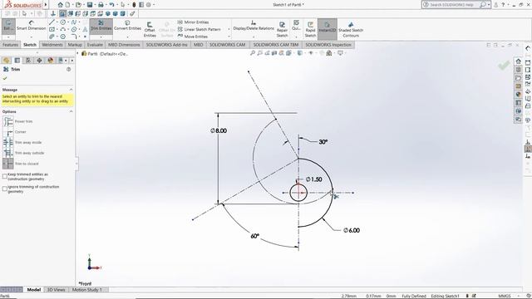Screen dimensions: 532x299
Task: Select the Trim Entities tool
Action: [x=101, y=26]
